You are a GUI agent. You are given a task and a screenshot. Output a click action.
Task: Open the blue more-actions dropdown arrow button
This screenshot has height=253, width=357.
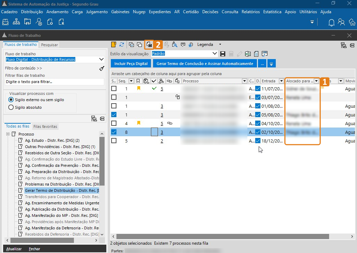[271, 64]
